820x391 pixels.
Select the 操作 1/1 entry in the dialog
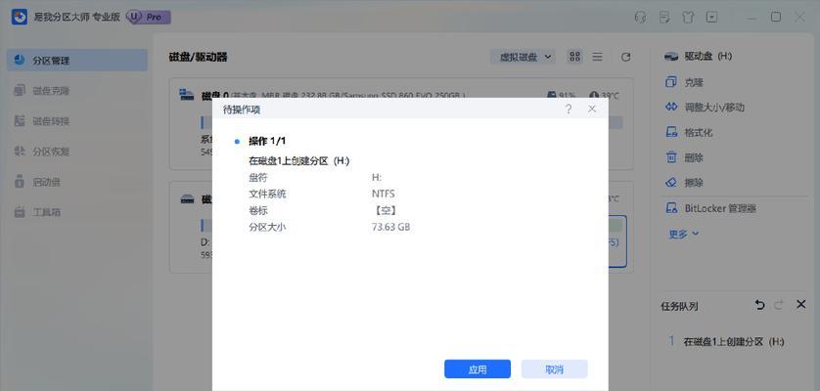[x=267, y=141]
